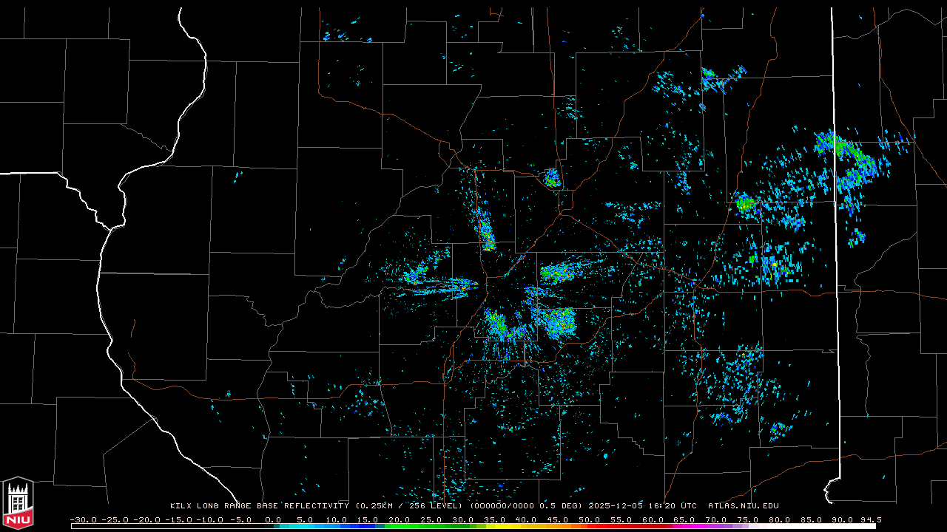This screenshot has height=532, width=947.
Task: Click the NIU logo in the corner
Action: tap(18, 502)
